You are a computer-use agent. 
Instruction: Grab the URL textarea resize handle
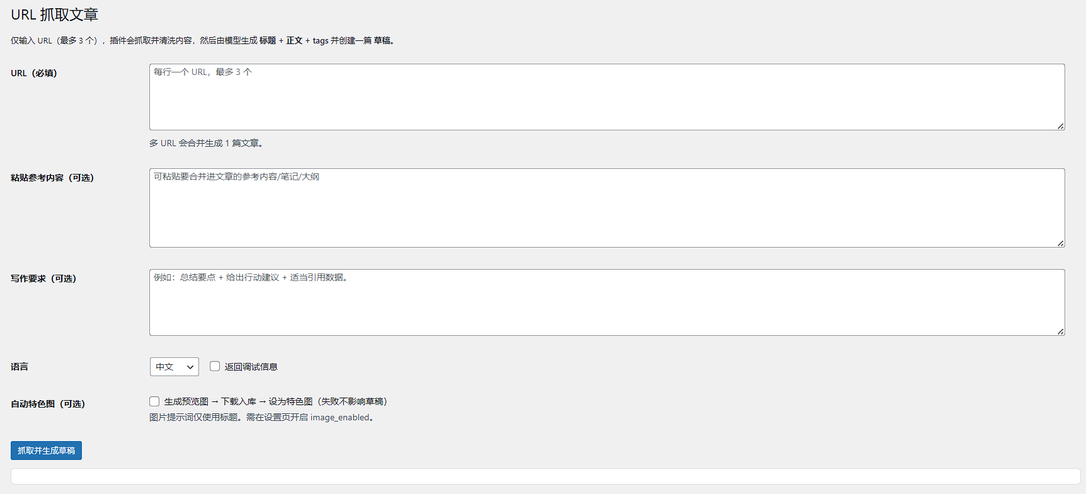click(x=1061, y=126)
